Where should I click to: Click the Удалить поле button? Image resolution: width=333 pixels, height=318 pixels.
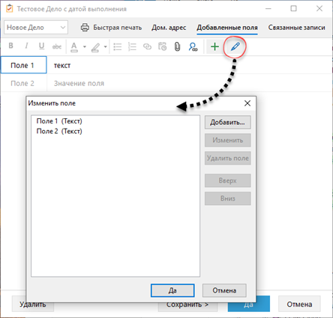pyautogui.click(x=227, y=158)
